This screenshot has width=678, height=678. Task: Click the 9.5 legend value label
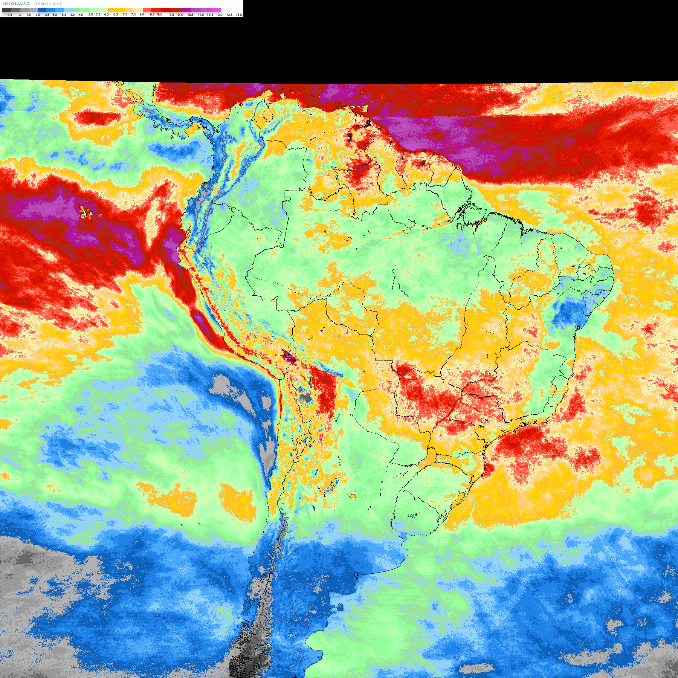point(172,15)
